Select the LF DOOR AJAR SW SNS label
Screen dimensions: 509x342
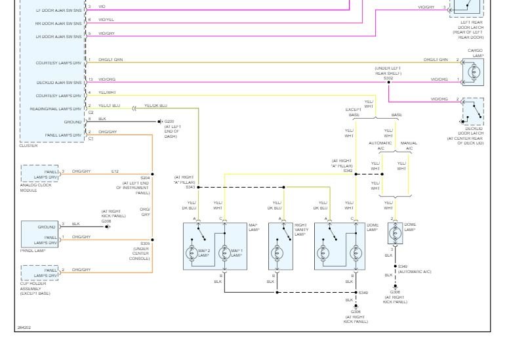point(59,11)
